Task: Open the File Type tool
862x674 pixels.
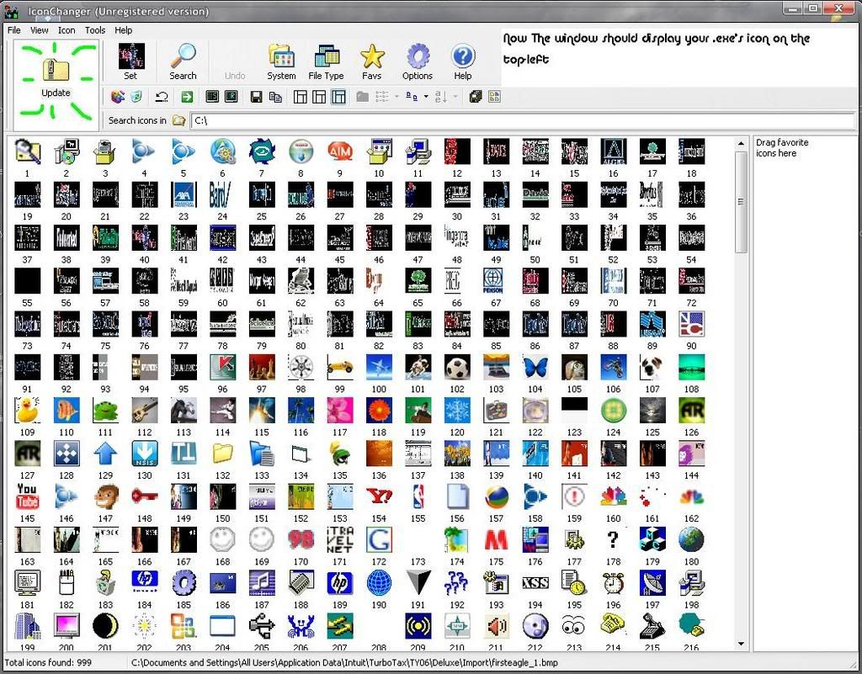Action: coord(326,61)
